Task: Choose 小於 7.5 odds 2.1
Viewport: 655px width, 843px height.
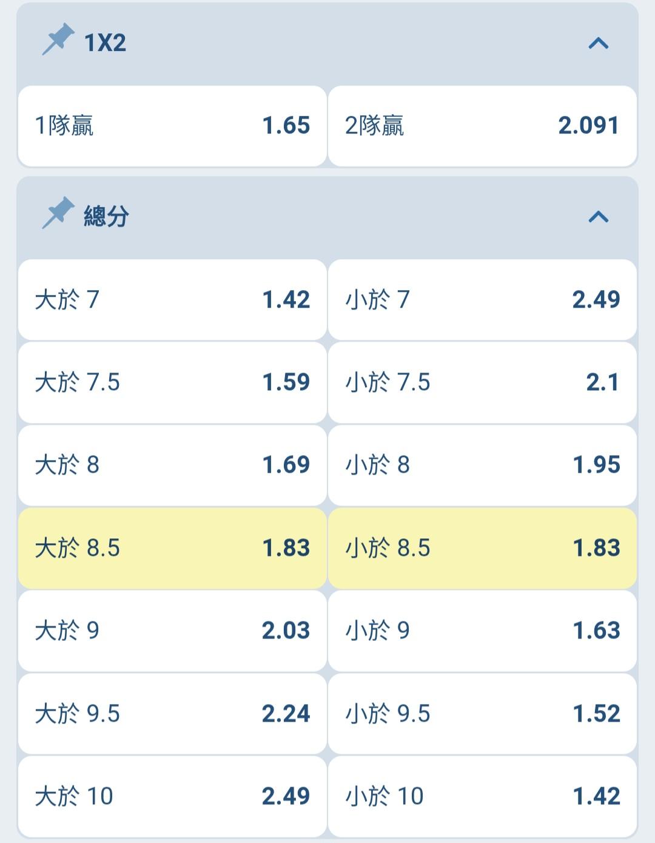Action: pyautogui.click(x=482, y=382)
